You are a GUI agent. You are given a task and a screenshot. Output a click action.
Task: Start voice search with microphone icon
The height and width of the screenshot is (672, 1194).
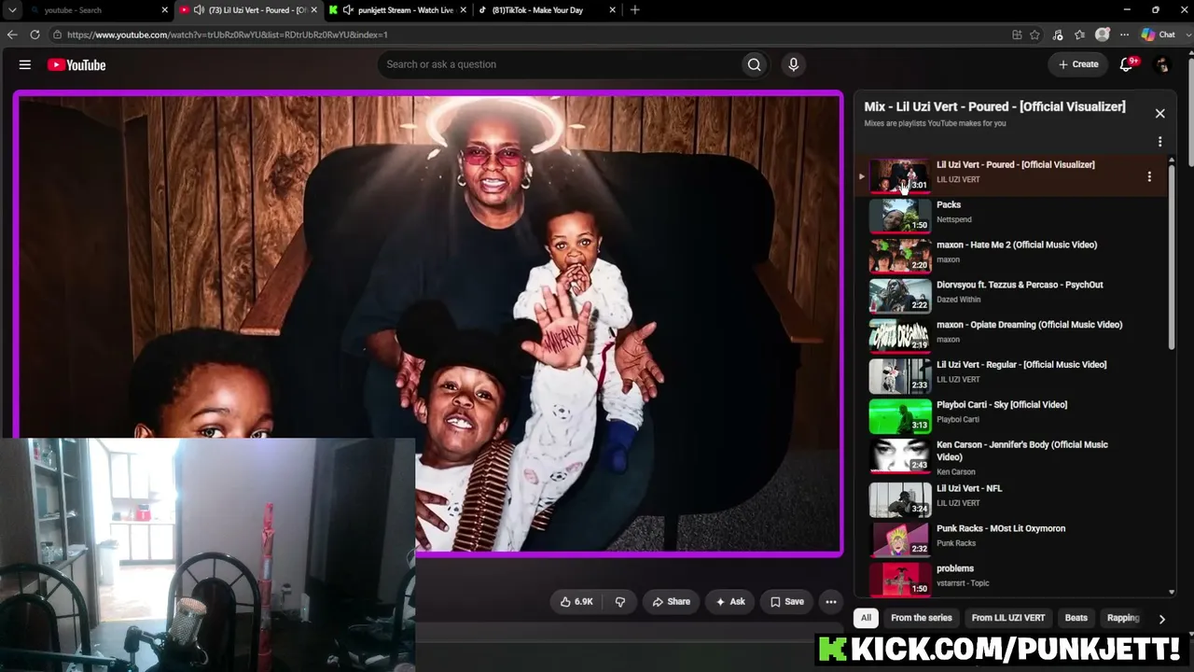pyautogui.click(x=794, y=64)
